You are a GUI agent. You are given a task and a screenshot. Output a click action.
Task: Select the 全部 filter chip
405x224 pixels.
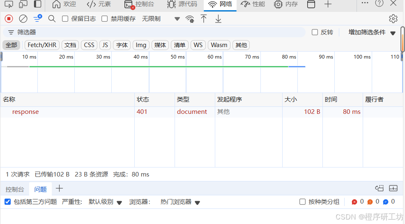(x=12, y=45)
